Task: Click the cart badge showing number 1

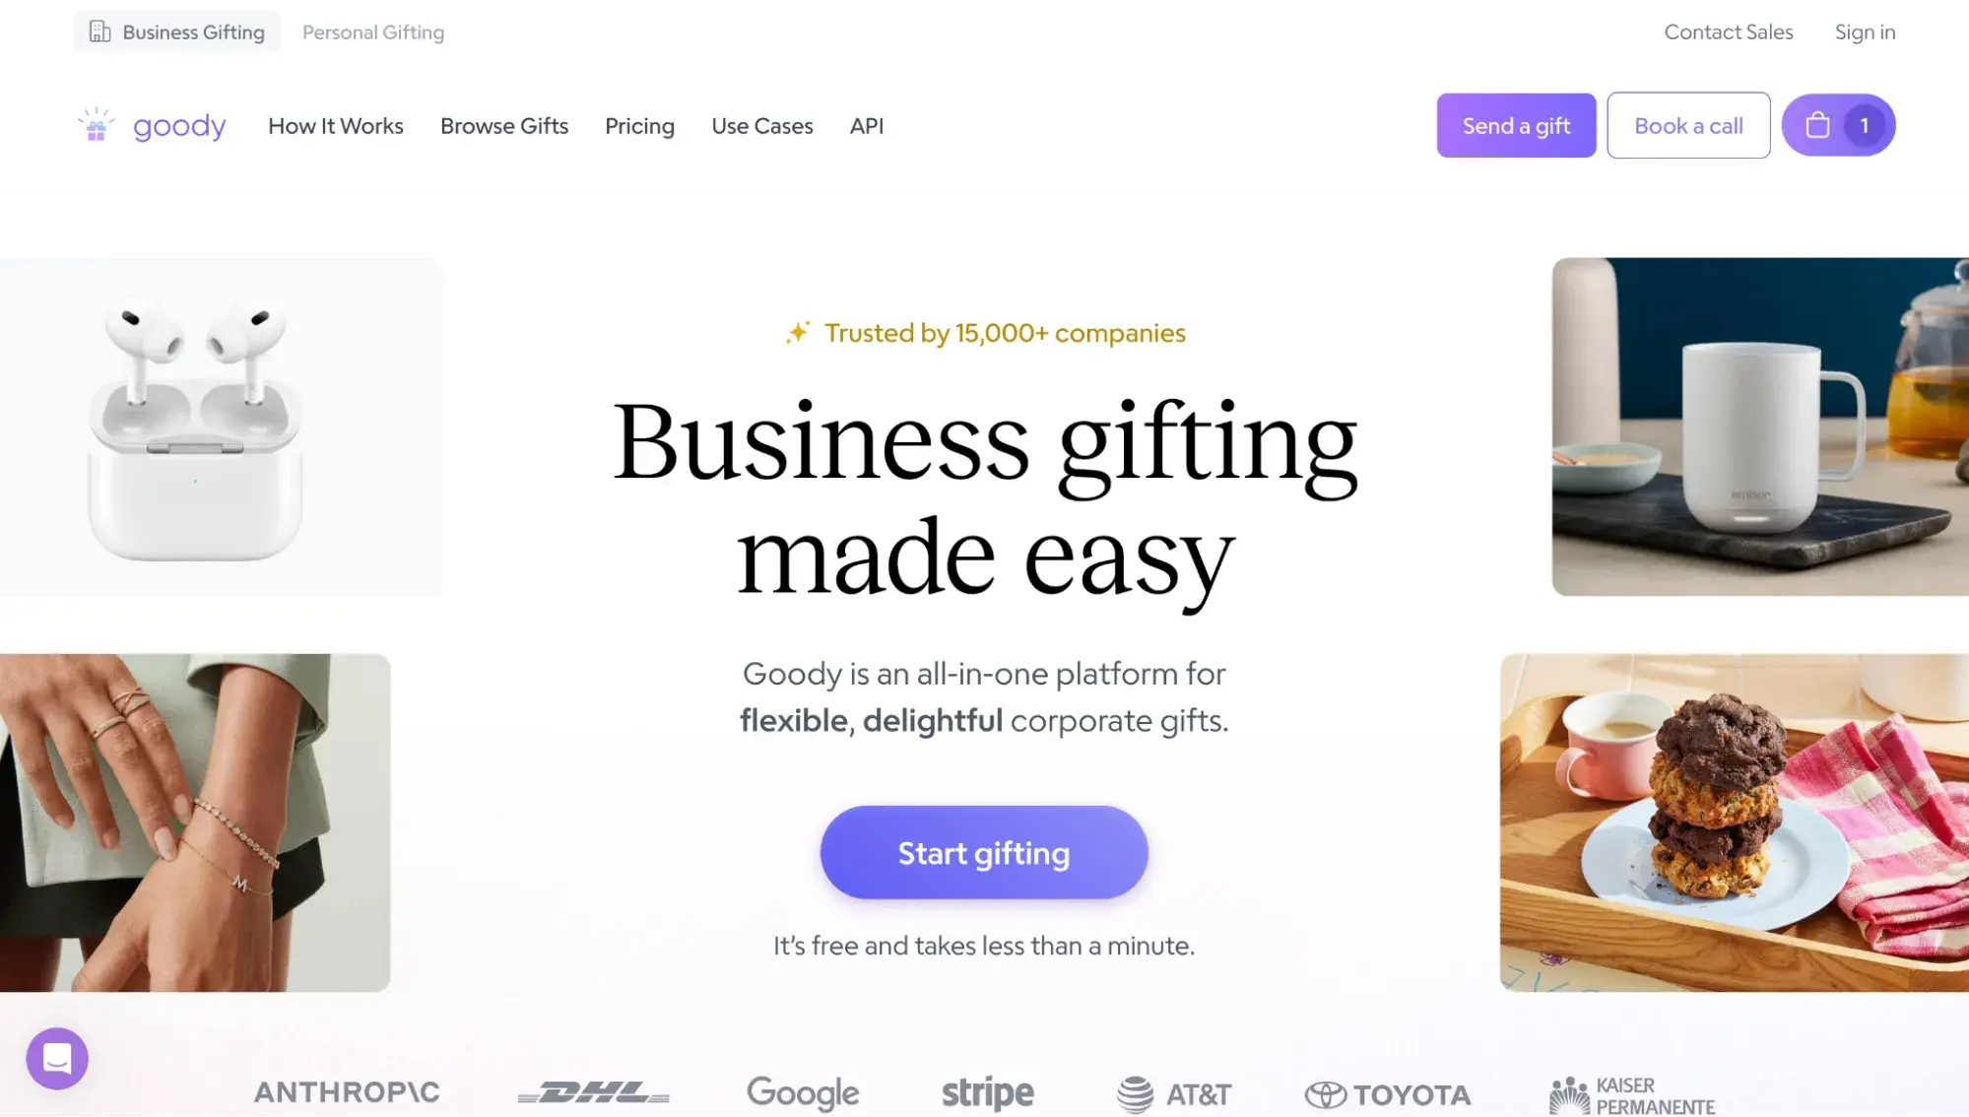Action: [x=1865, y=124]
